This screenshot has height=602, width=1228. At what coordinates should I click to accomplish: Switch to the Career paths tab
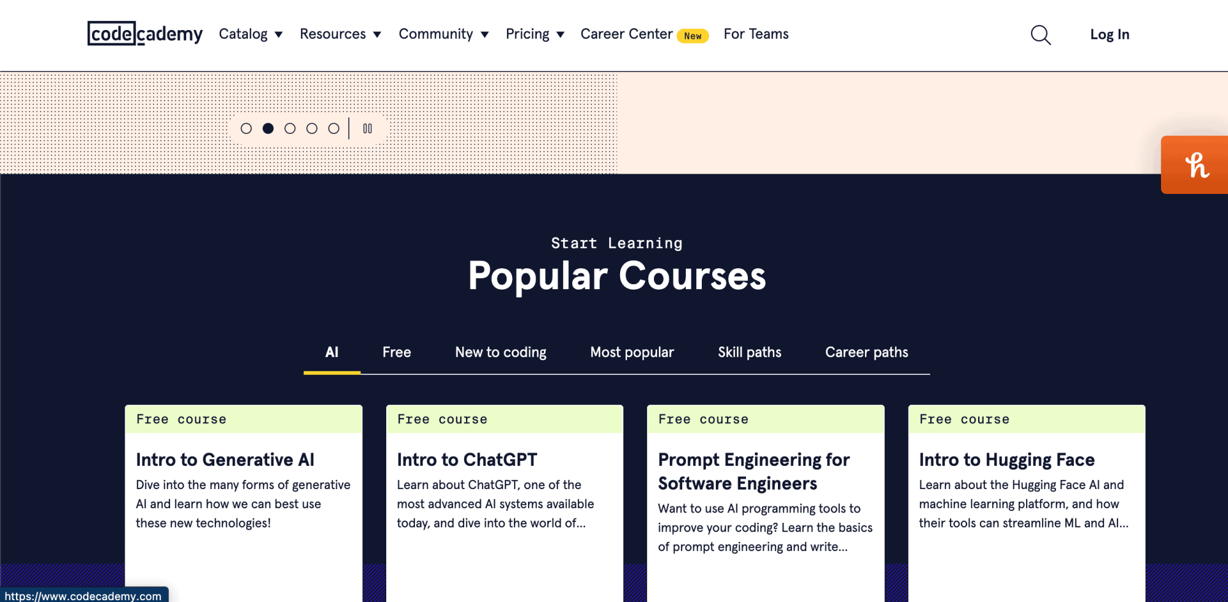click(x=866, y=352)
